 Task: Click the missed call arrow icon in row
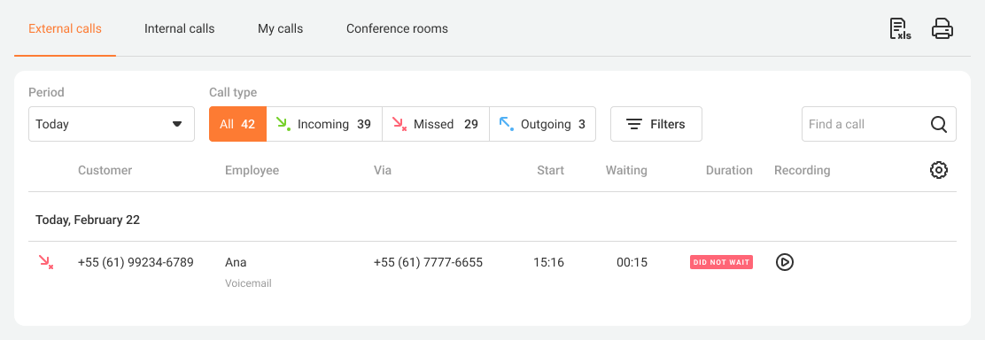tap(46, 262)
